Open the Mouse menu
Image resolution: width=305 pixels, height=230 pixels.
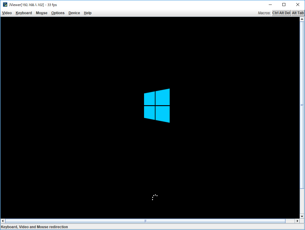[41, 13]
